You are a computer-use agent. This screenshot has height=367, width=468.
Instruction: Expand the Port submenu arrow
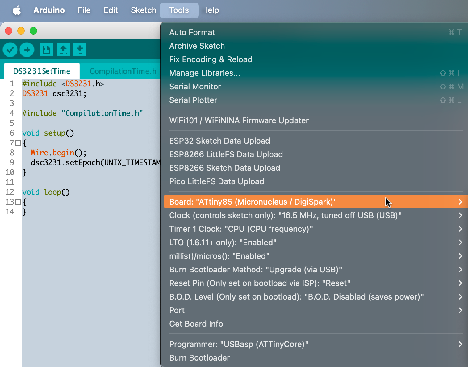pyautogui.click(x=460, y=310)
